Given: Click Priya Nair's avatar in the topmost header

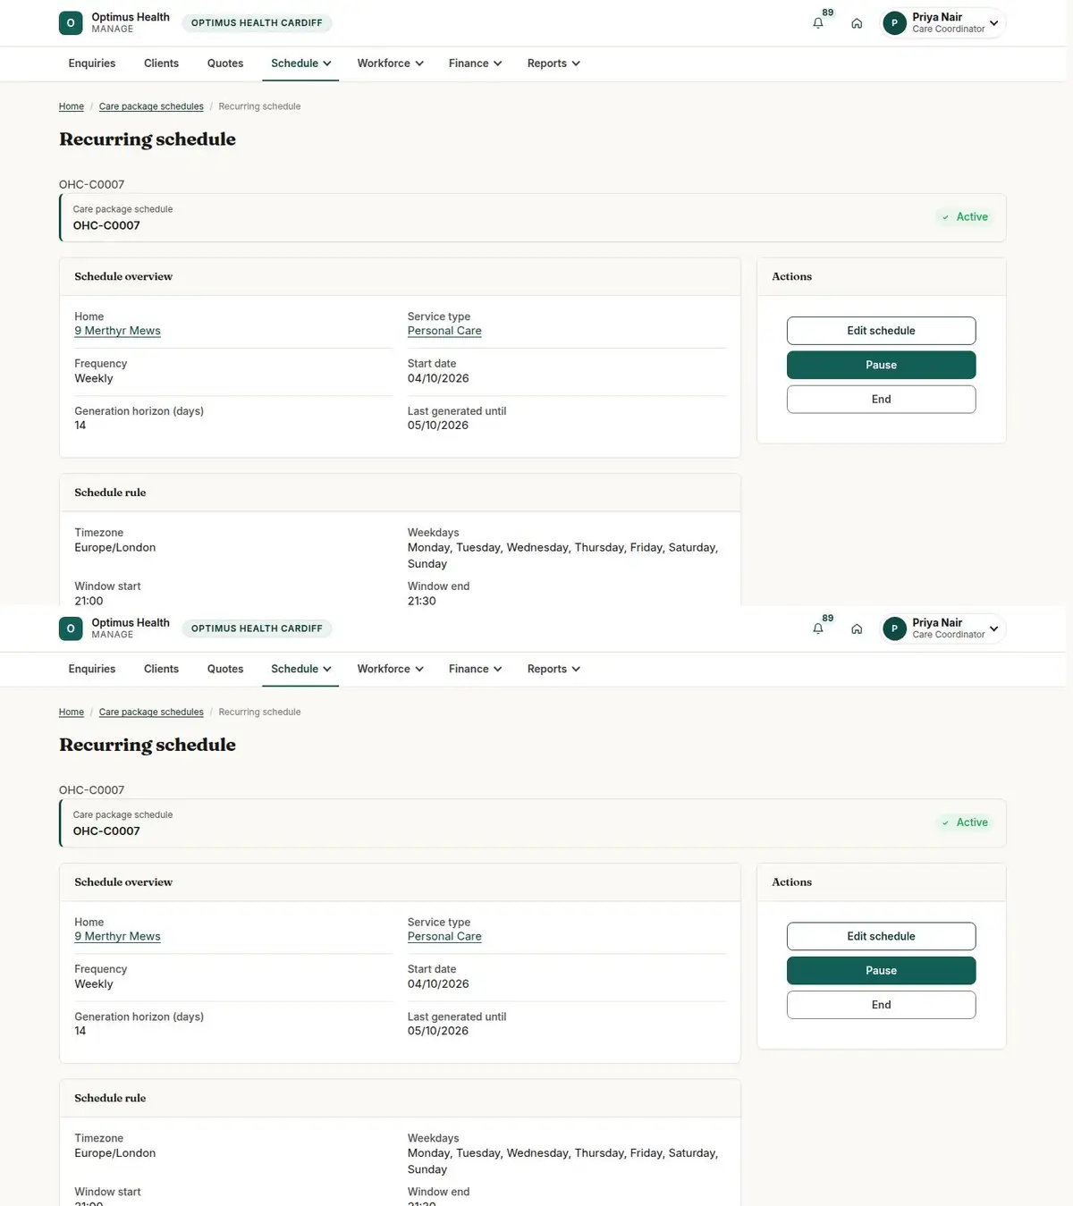Looking at the screenshot, I should (x=894, y=23).
